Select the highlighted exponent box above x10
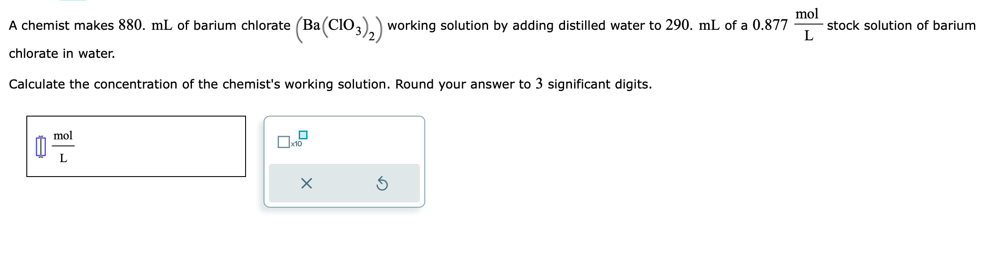Viewport: 999px width, 255px height. (303, 135)
